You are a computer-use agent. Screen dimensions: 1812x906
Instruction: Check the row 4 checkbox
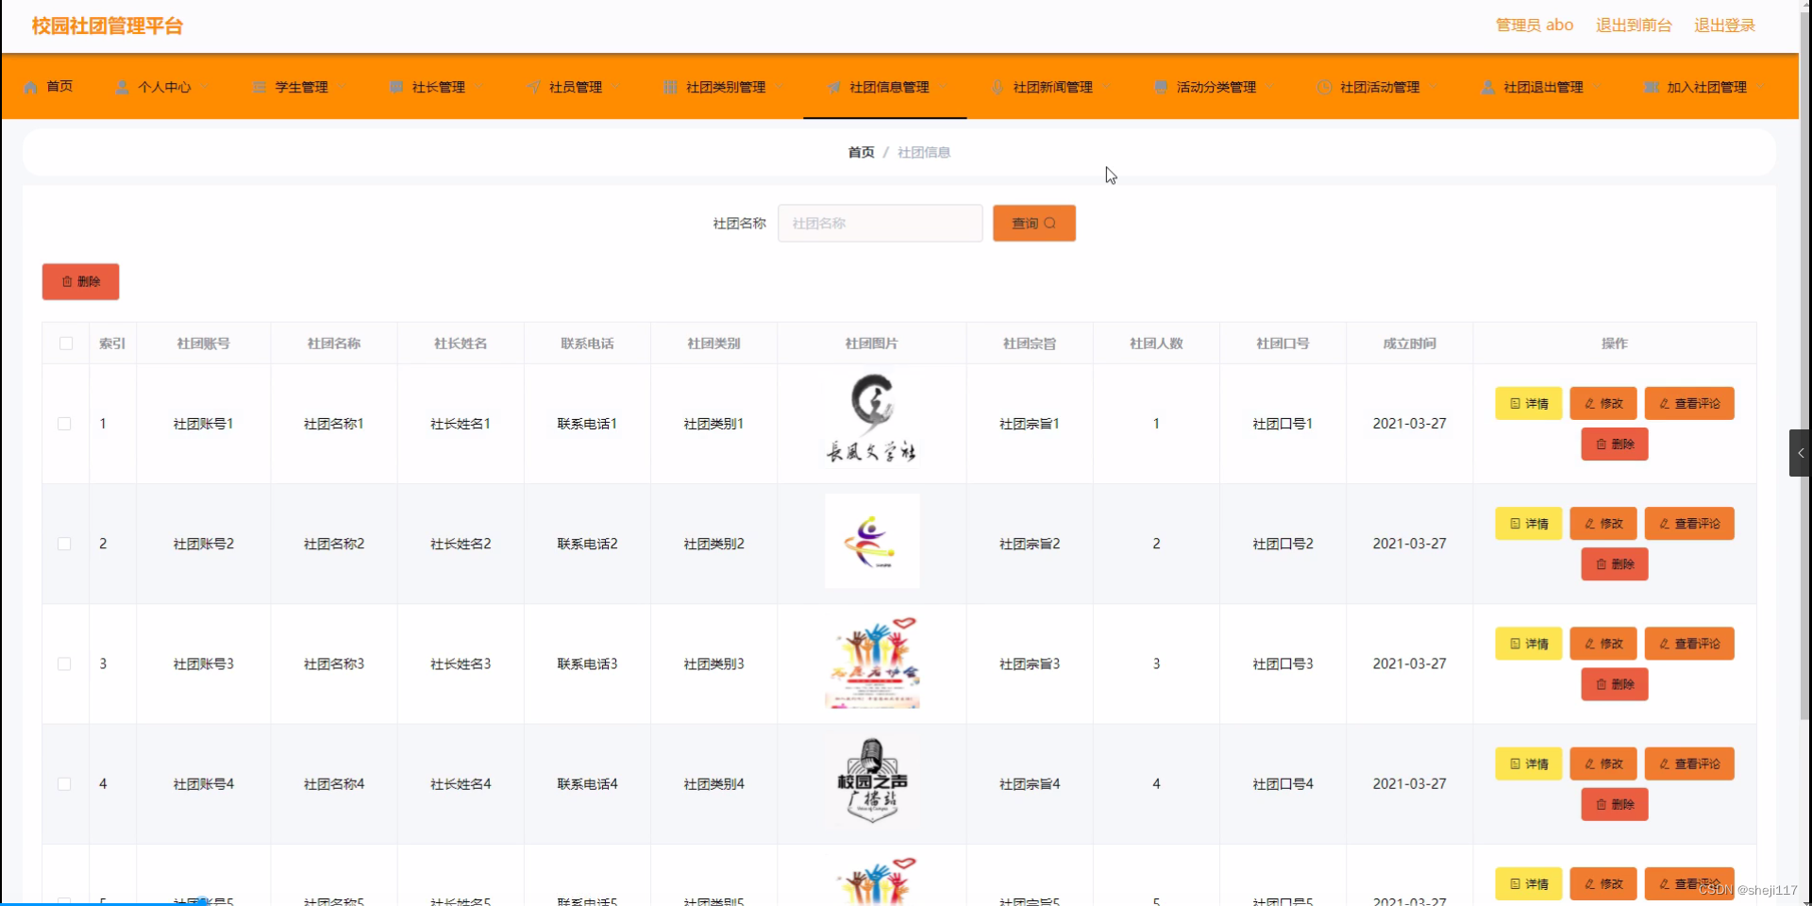[x=64, y=784]
